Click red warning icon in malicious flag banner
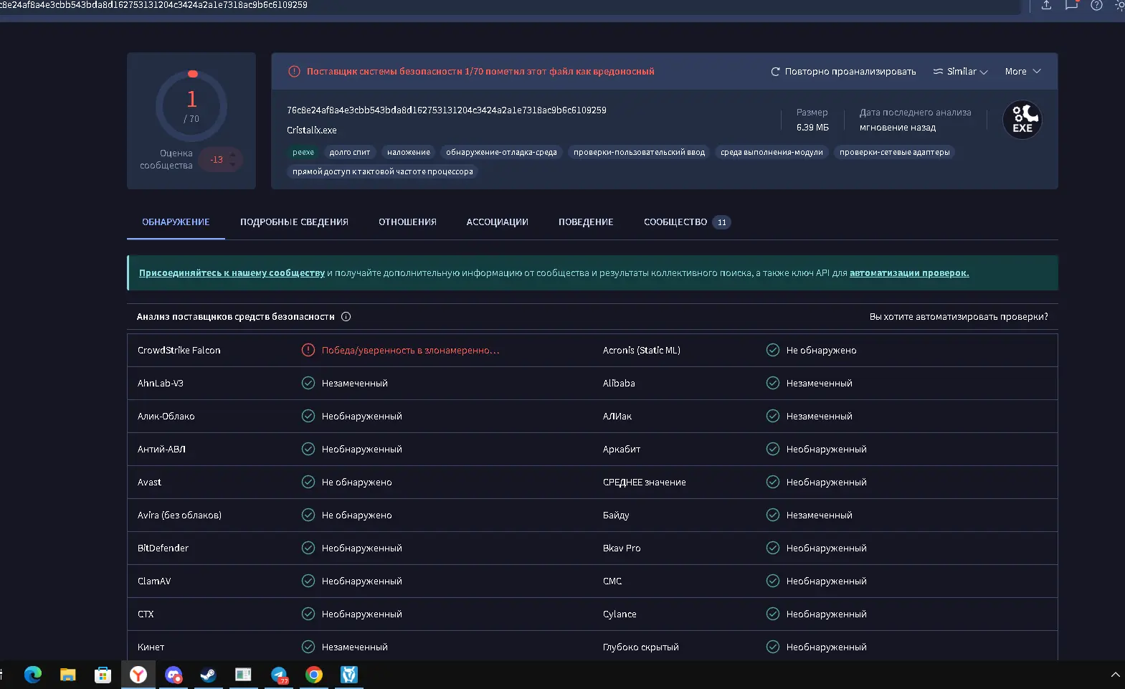1125x689 pixels. 294,72
